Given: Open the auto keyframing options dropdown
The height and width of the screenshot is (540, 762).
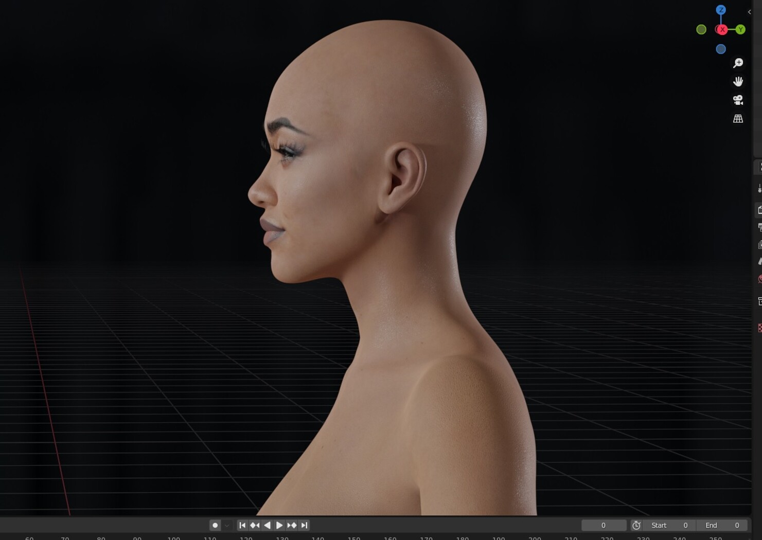Looking at the screenshot, I should point(227,525).
